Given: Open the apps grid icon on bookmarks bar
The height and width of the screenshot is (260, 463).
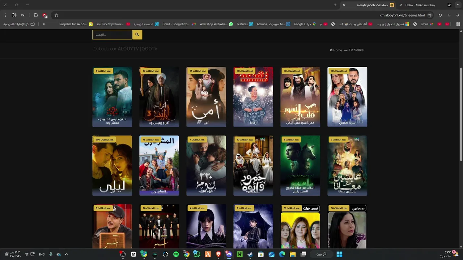Looking at the screenshot, I should (458, 24).
